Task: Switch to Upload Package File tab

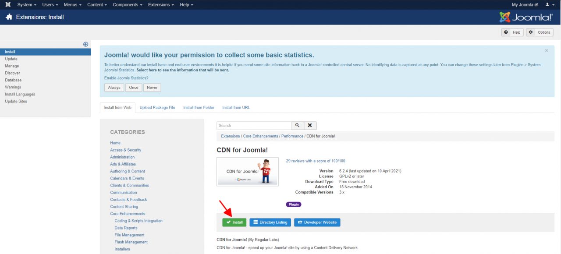Action: click(157, 108)
